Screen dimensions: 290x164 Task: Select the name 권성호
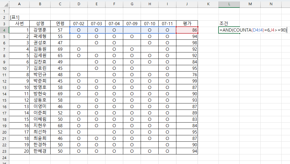(40, 43)
